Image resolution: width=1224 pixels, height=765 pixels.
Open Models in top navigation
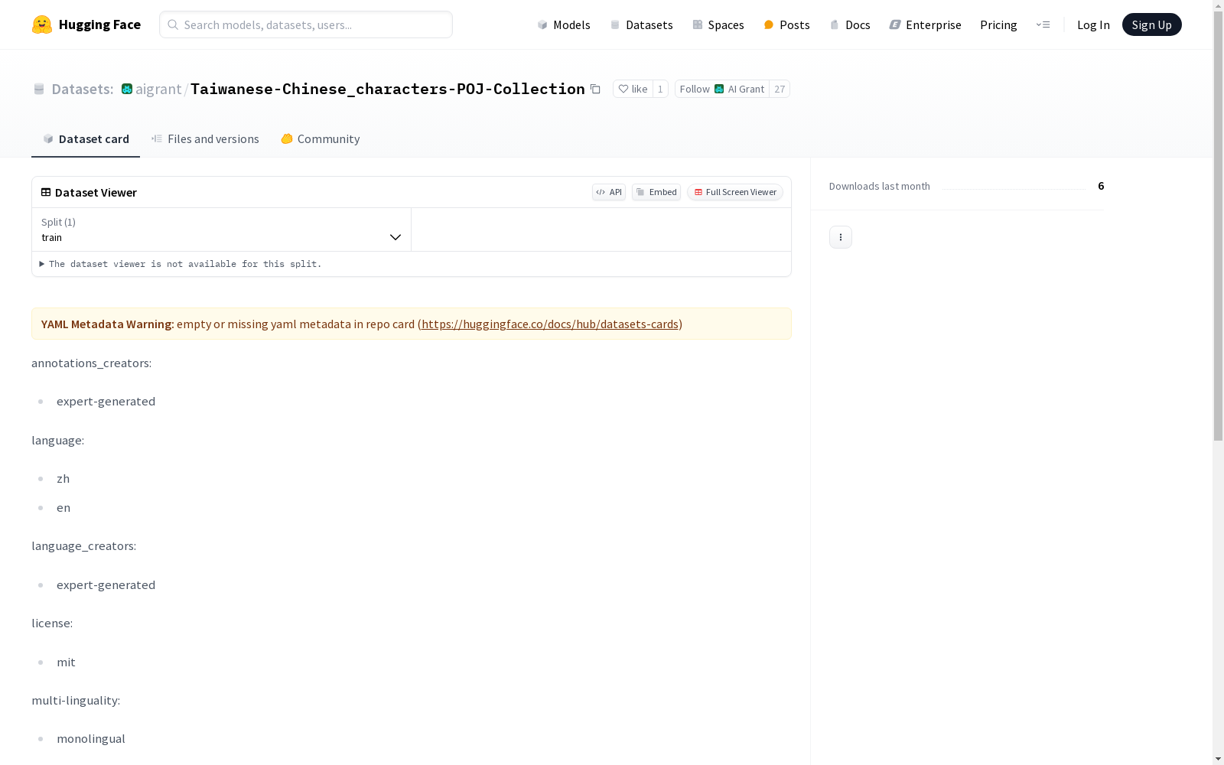coord(564,24)
